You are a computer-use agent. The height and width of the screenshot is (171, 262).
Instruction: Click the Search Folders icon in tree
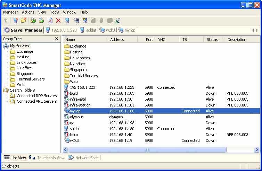pyautogui.click(x=6, y=90)
